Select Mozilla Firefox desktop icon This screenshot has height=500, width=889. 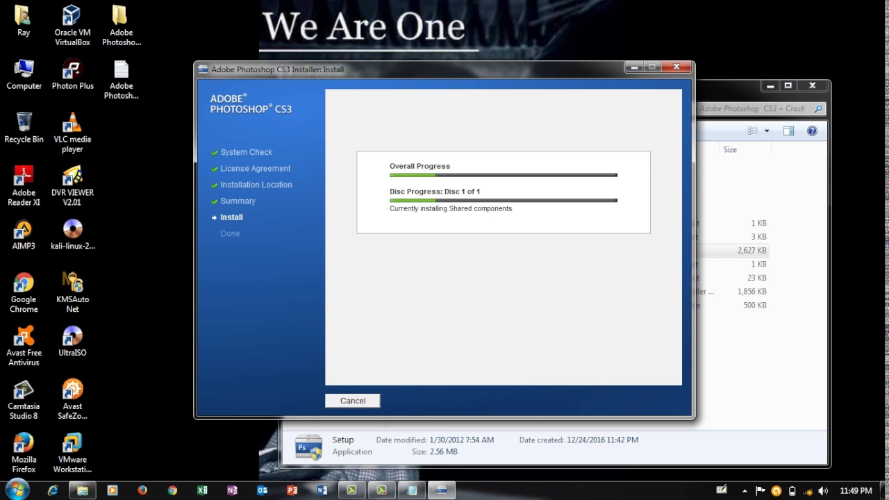(24, 453)
